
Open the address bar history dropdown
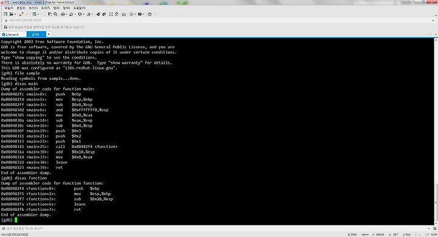[433, 21]
